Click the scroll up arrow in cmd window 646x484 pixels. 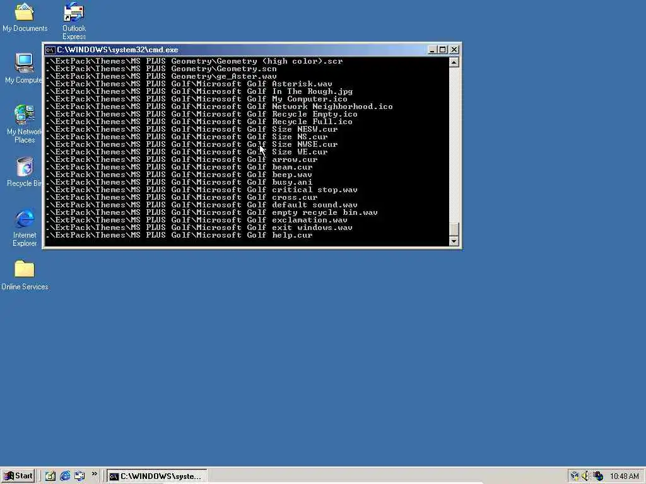(x=454, y=62)
